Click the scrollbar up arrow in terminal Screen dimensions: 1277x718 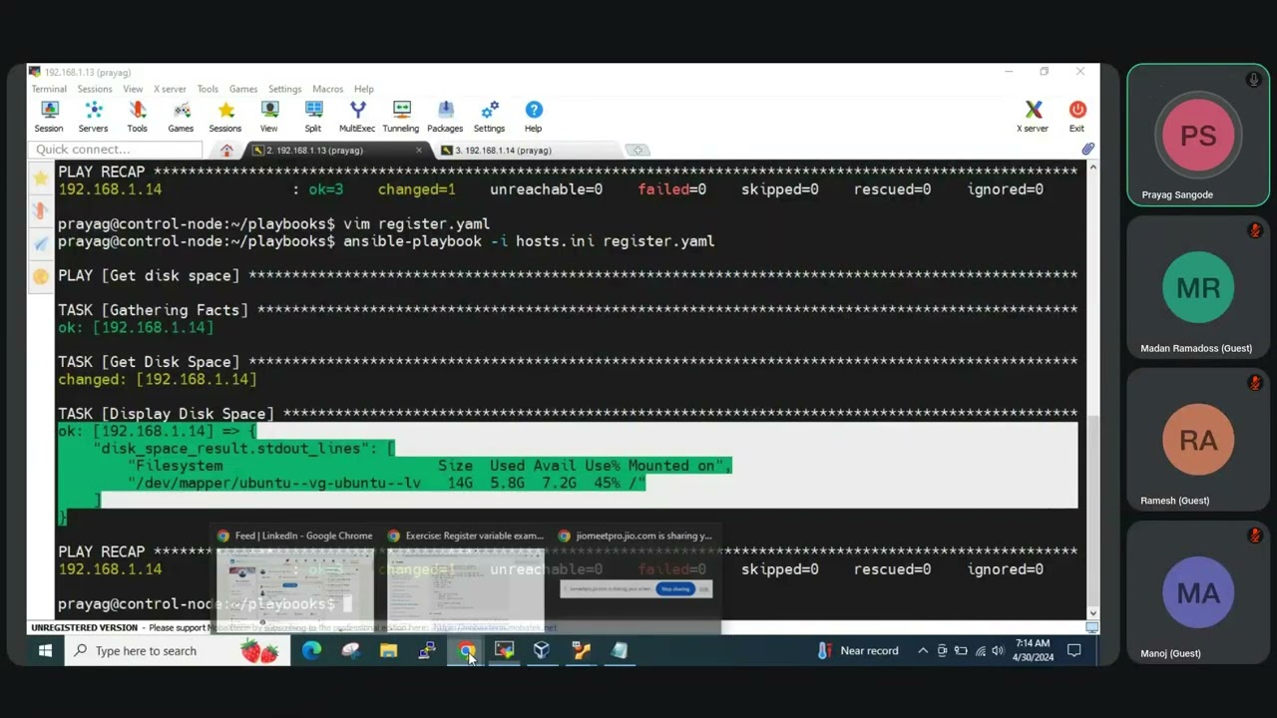point(1092,169)
